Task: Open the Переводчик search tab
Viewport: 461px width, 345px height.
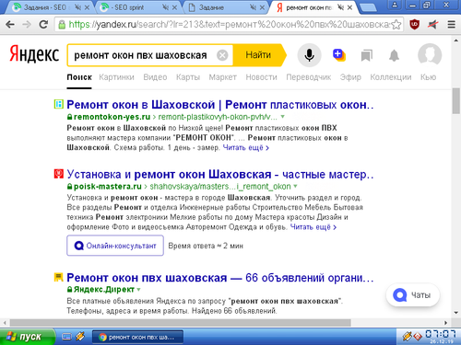Action: click(309, 77)
